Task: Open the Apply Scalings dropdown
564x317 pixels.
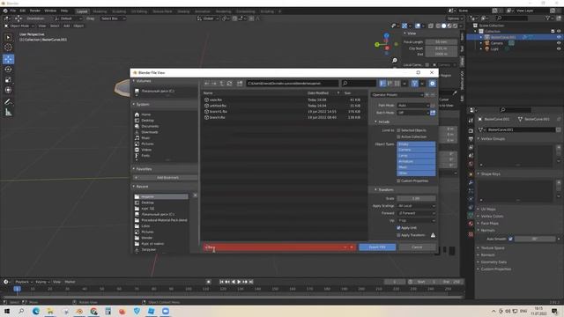Action: (x=416, y=205)
